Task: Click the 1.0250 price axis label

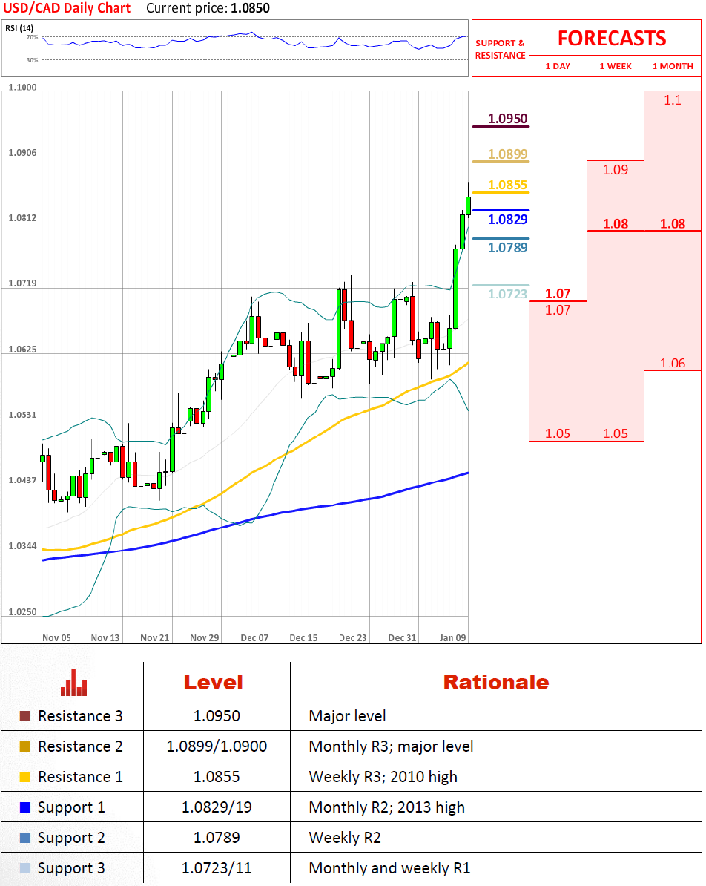Action: coord(22,612)
